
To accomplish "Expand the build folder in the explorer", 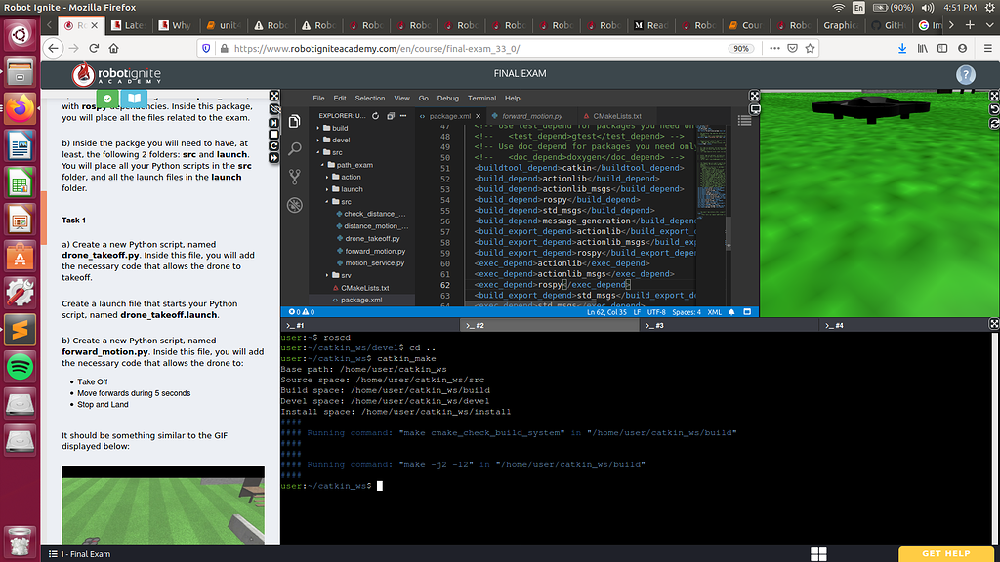I will (x=339, y=128).
